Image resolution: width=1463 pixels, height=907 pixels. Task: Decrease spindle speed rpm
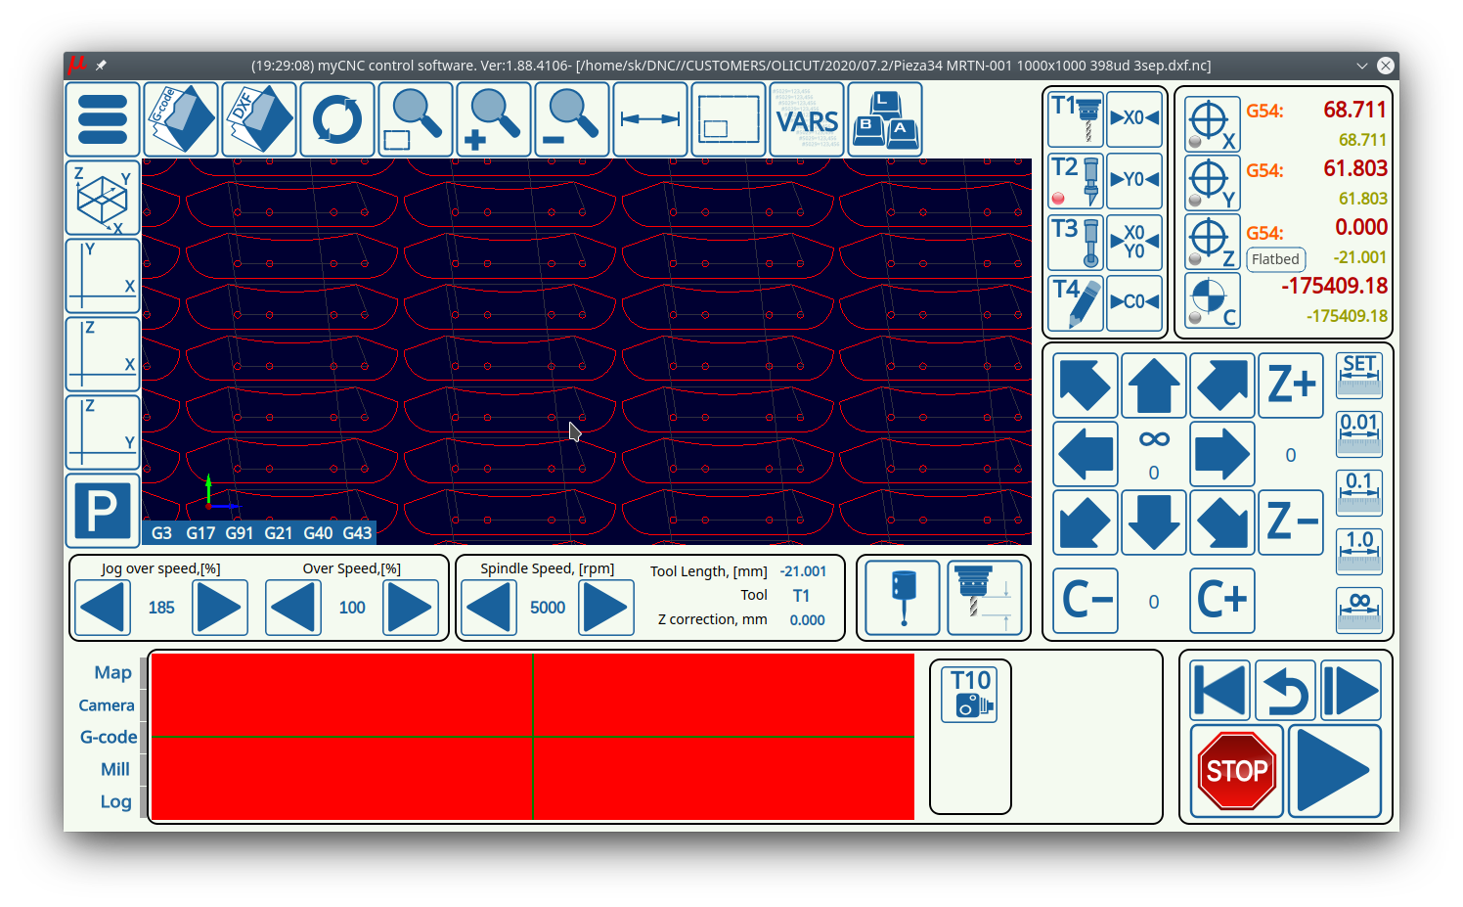(x=489, y=608)
